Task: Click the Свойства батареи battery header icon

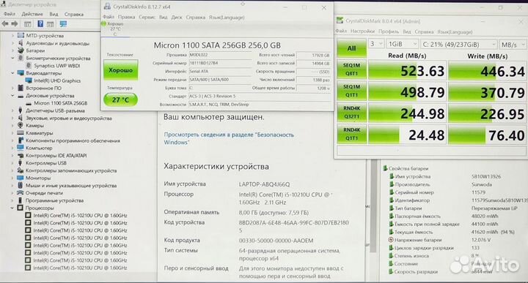Action: [385, 168]
